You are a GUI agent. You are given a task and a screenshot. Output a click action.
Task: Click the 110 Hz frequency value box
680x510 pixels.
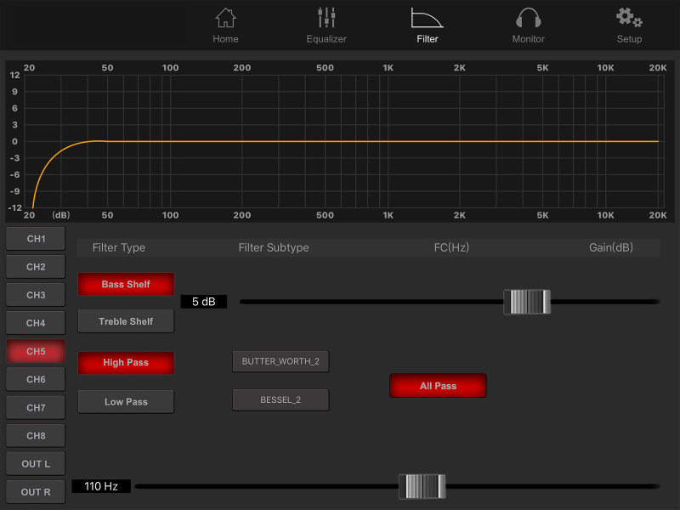tap(101, 486)
